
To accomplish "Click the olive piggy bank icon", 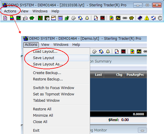I will (x=132, y=18).
